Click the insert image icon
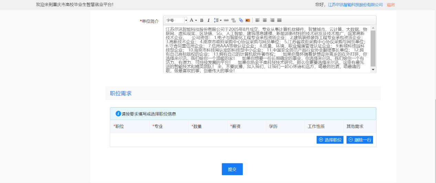The width and height of the screenshot is (436, 183). click(x=247, y=20)
